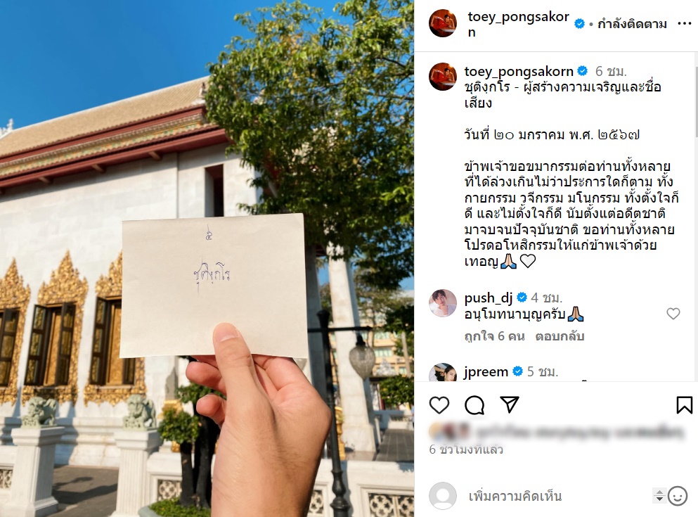Open comments with the speech bubble icon
Screen dimensions: 698x517
(x=474, y=404)
